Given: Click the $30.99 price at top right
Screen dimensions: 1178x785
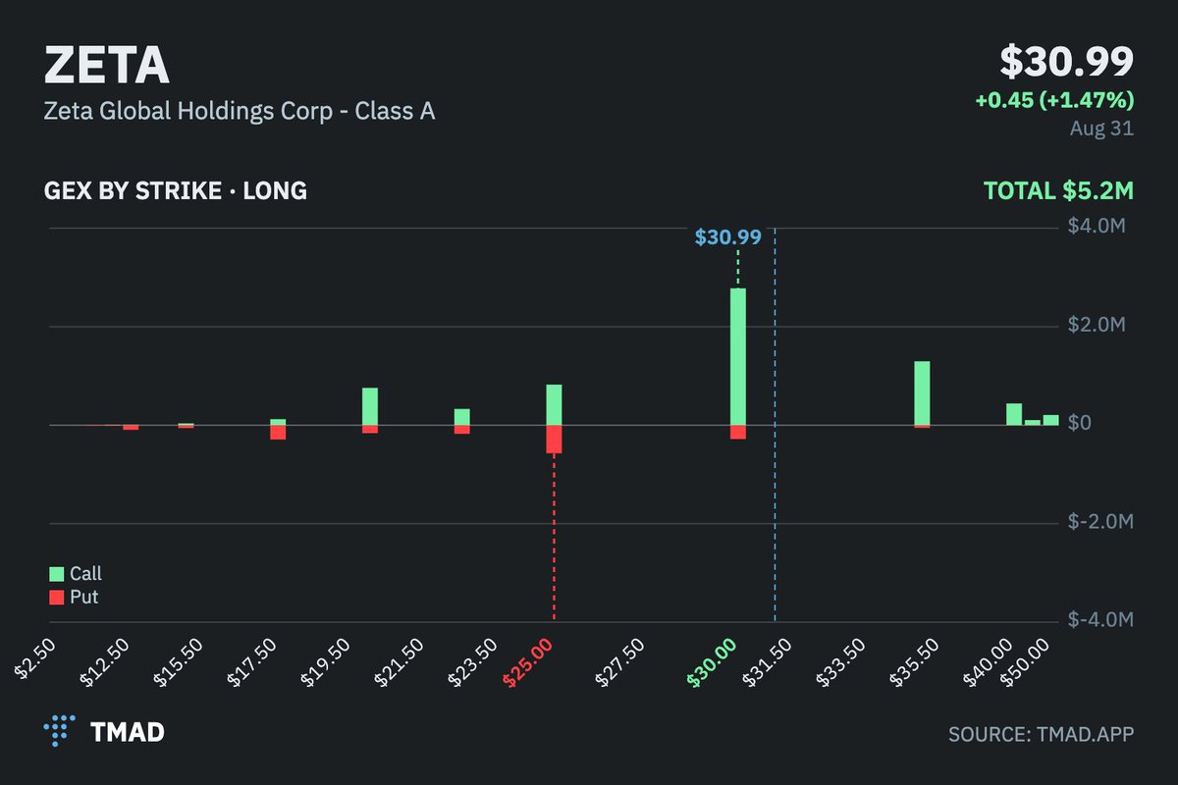Looking at the screenshot, I should (x=1067, y=62).
